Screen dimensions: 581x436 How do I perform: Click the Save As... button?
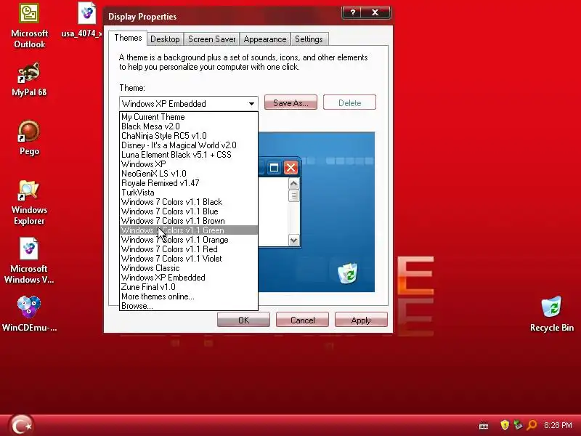pyautogui.click(x=290, y=102)
